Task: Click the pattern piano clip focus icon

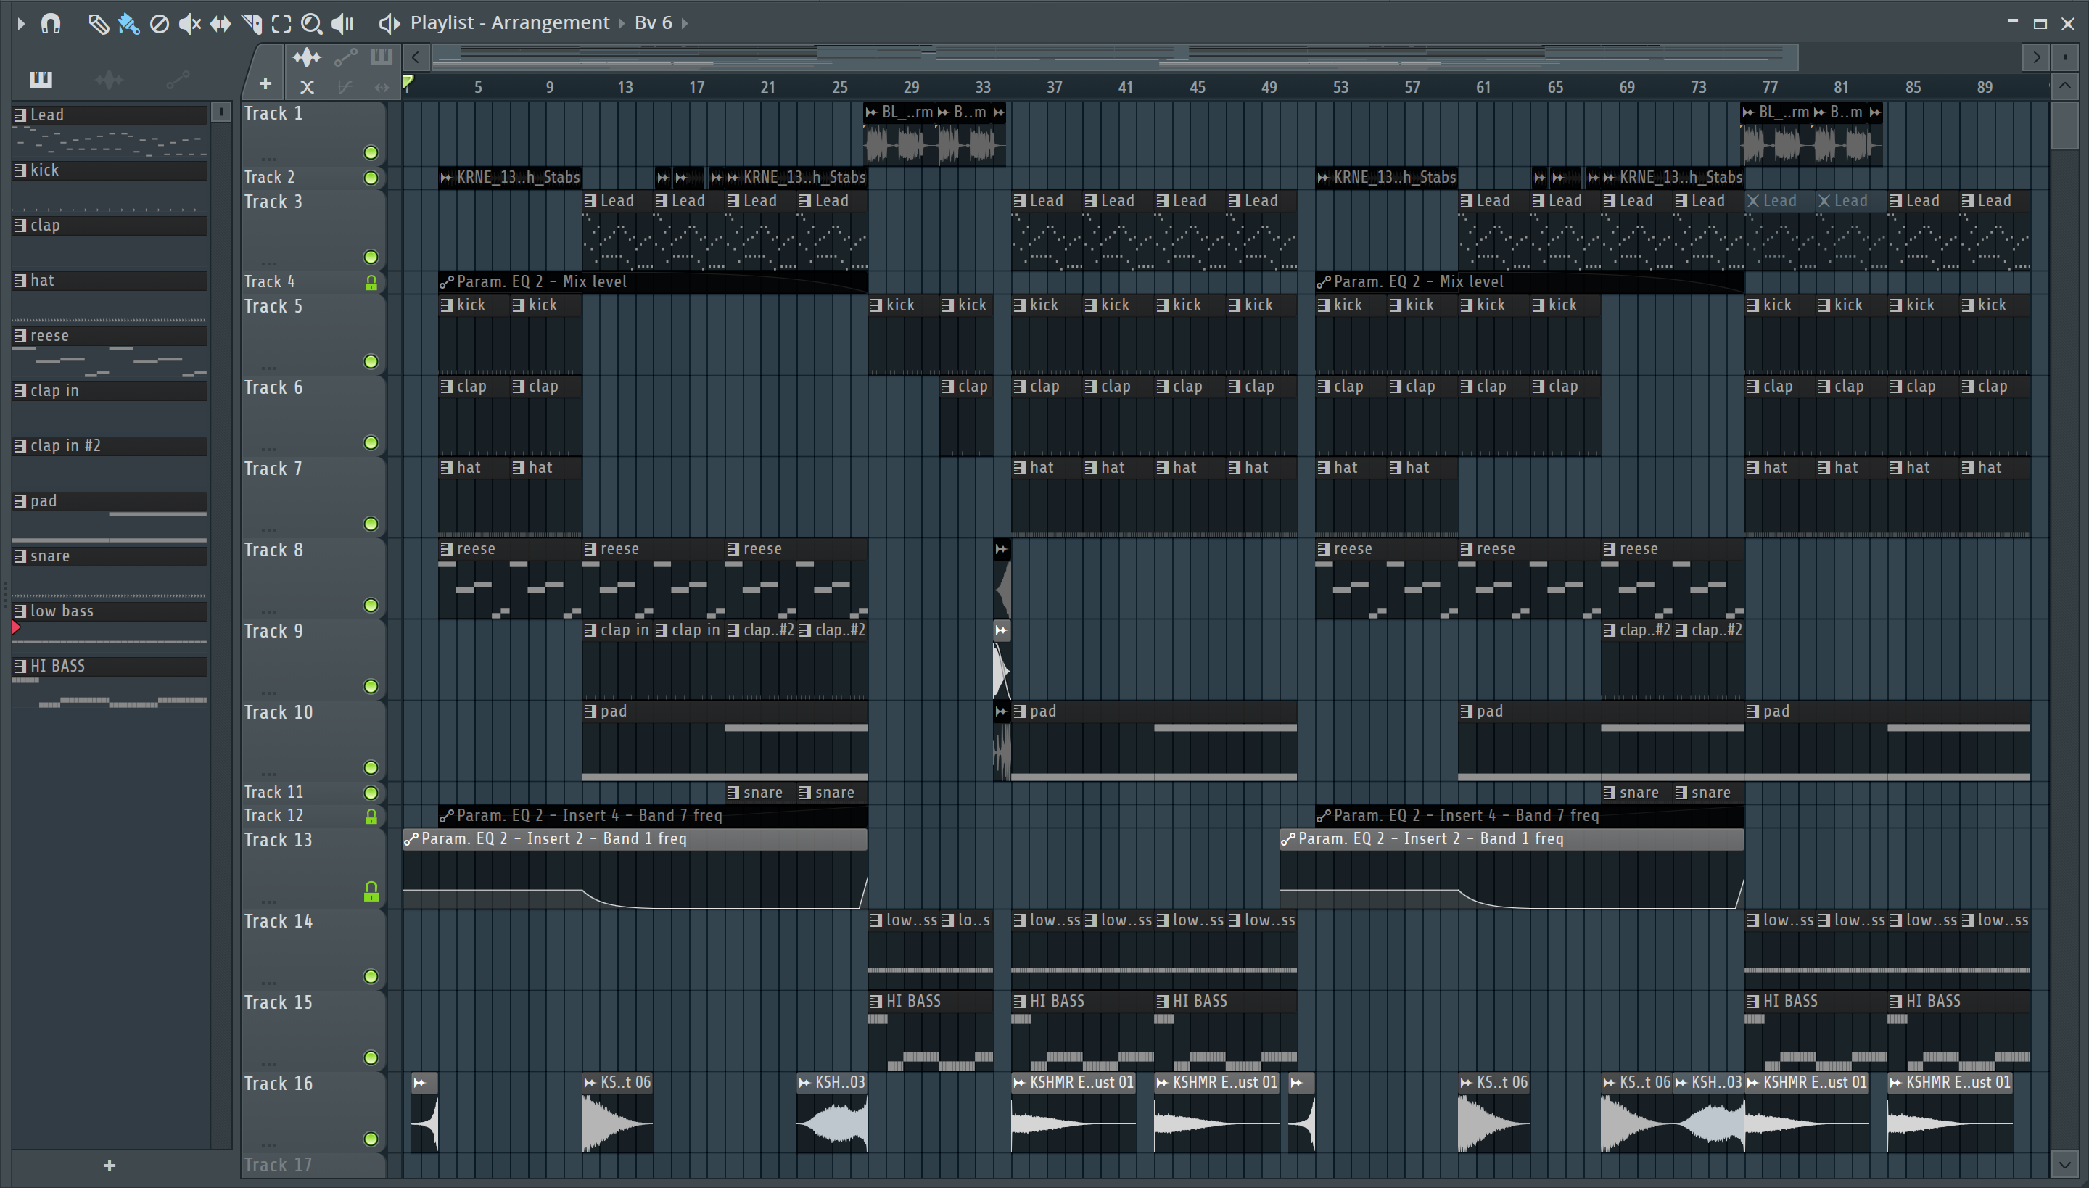Action: [x=381, y=57]
